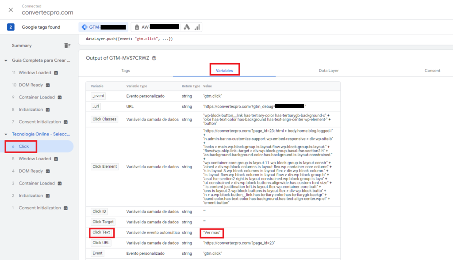
Task: Close the Tag Assistant debug panel
Action: click(x=11, y=10)
